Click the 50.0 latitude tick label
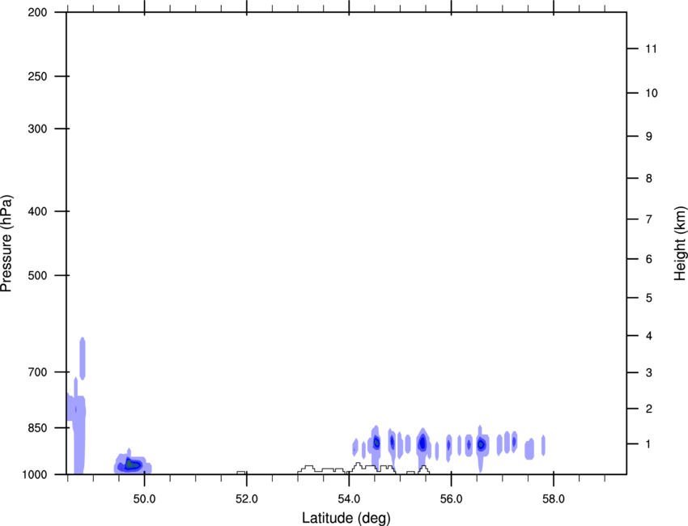 tap(144, 498)
